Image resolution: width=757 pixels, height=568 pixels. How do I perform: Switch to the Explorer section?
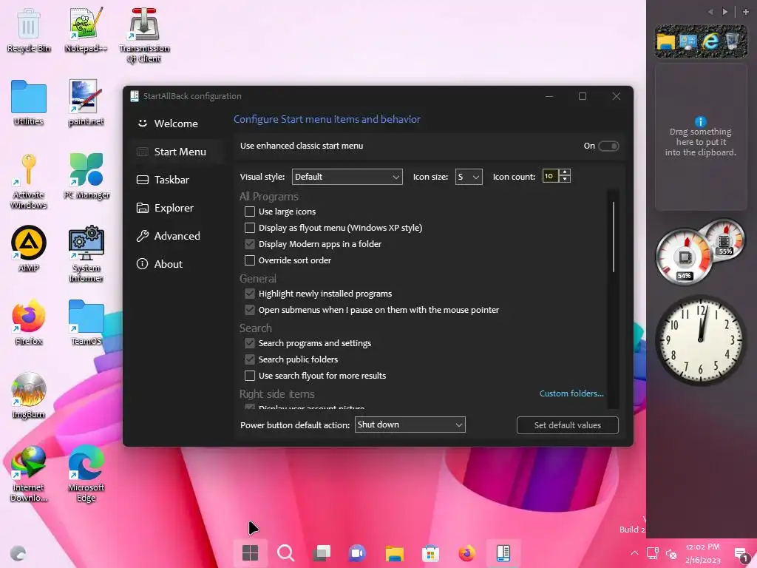(x=176, y=208)
